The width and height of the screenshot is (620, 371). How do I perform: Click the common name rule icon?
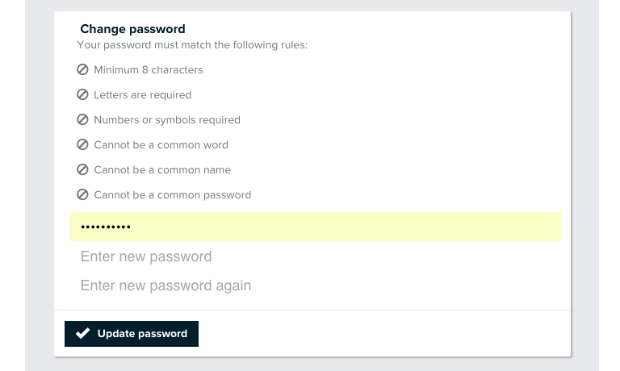point(82,169)
